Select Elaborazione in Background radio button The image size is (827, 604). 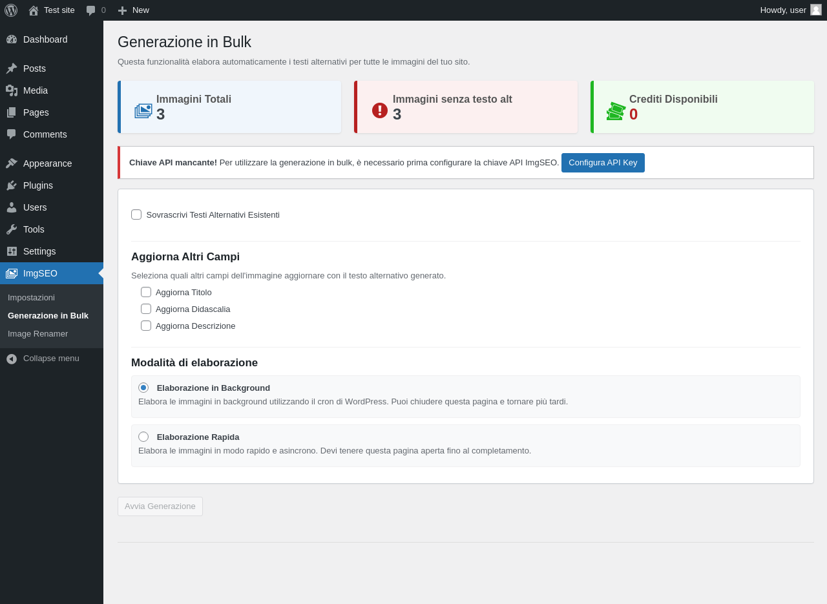(x=143, y=388)
